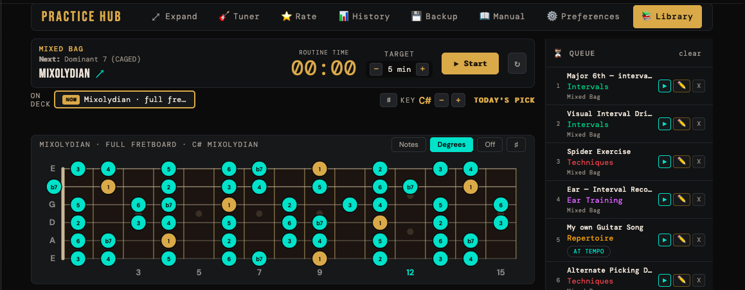Viewport: 745px width, 290px height.
Task: Open the Library
Action: click(x=667, y=17)
